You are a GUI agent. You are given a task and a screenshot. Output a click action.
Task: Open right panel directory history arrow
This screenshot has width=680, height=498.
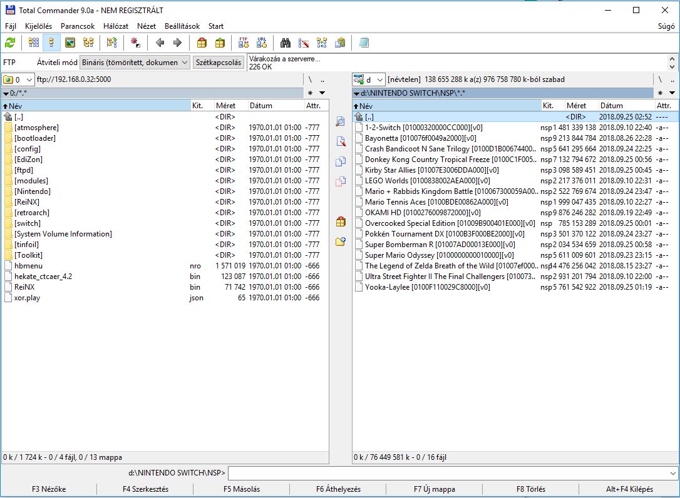[672, 93]
